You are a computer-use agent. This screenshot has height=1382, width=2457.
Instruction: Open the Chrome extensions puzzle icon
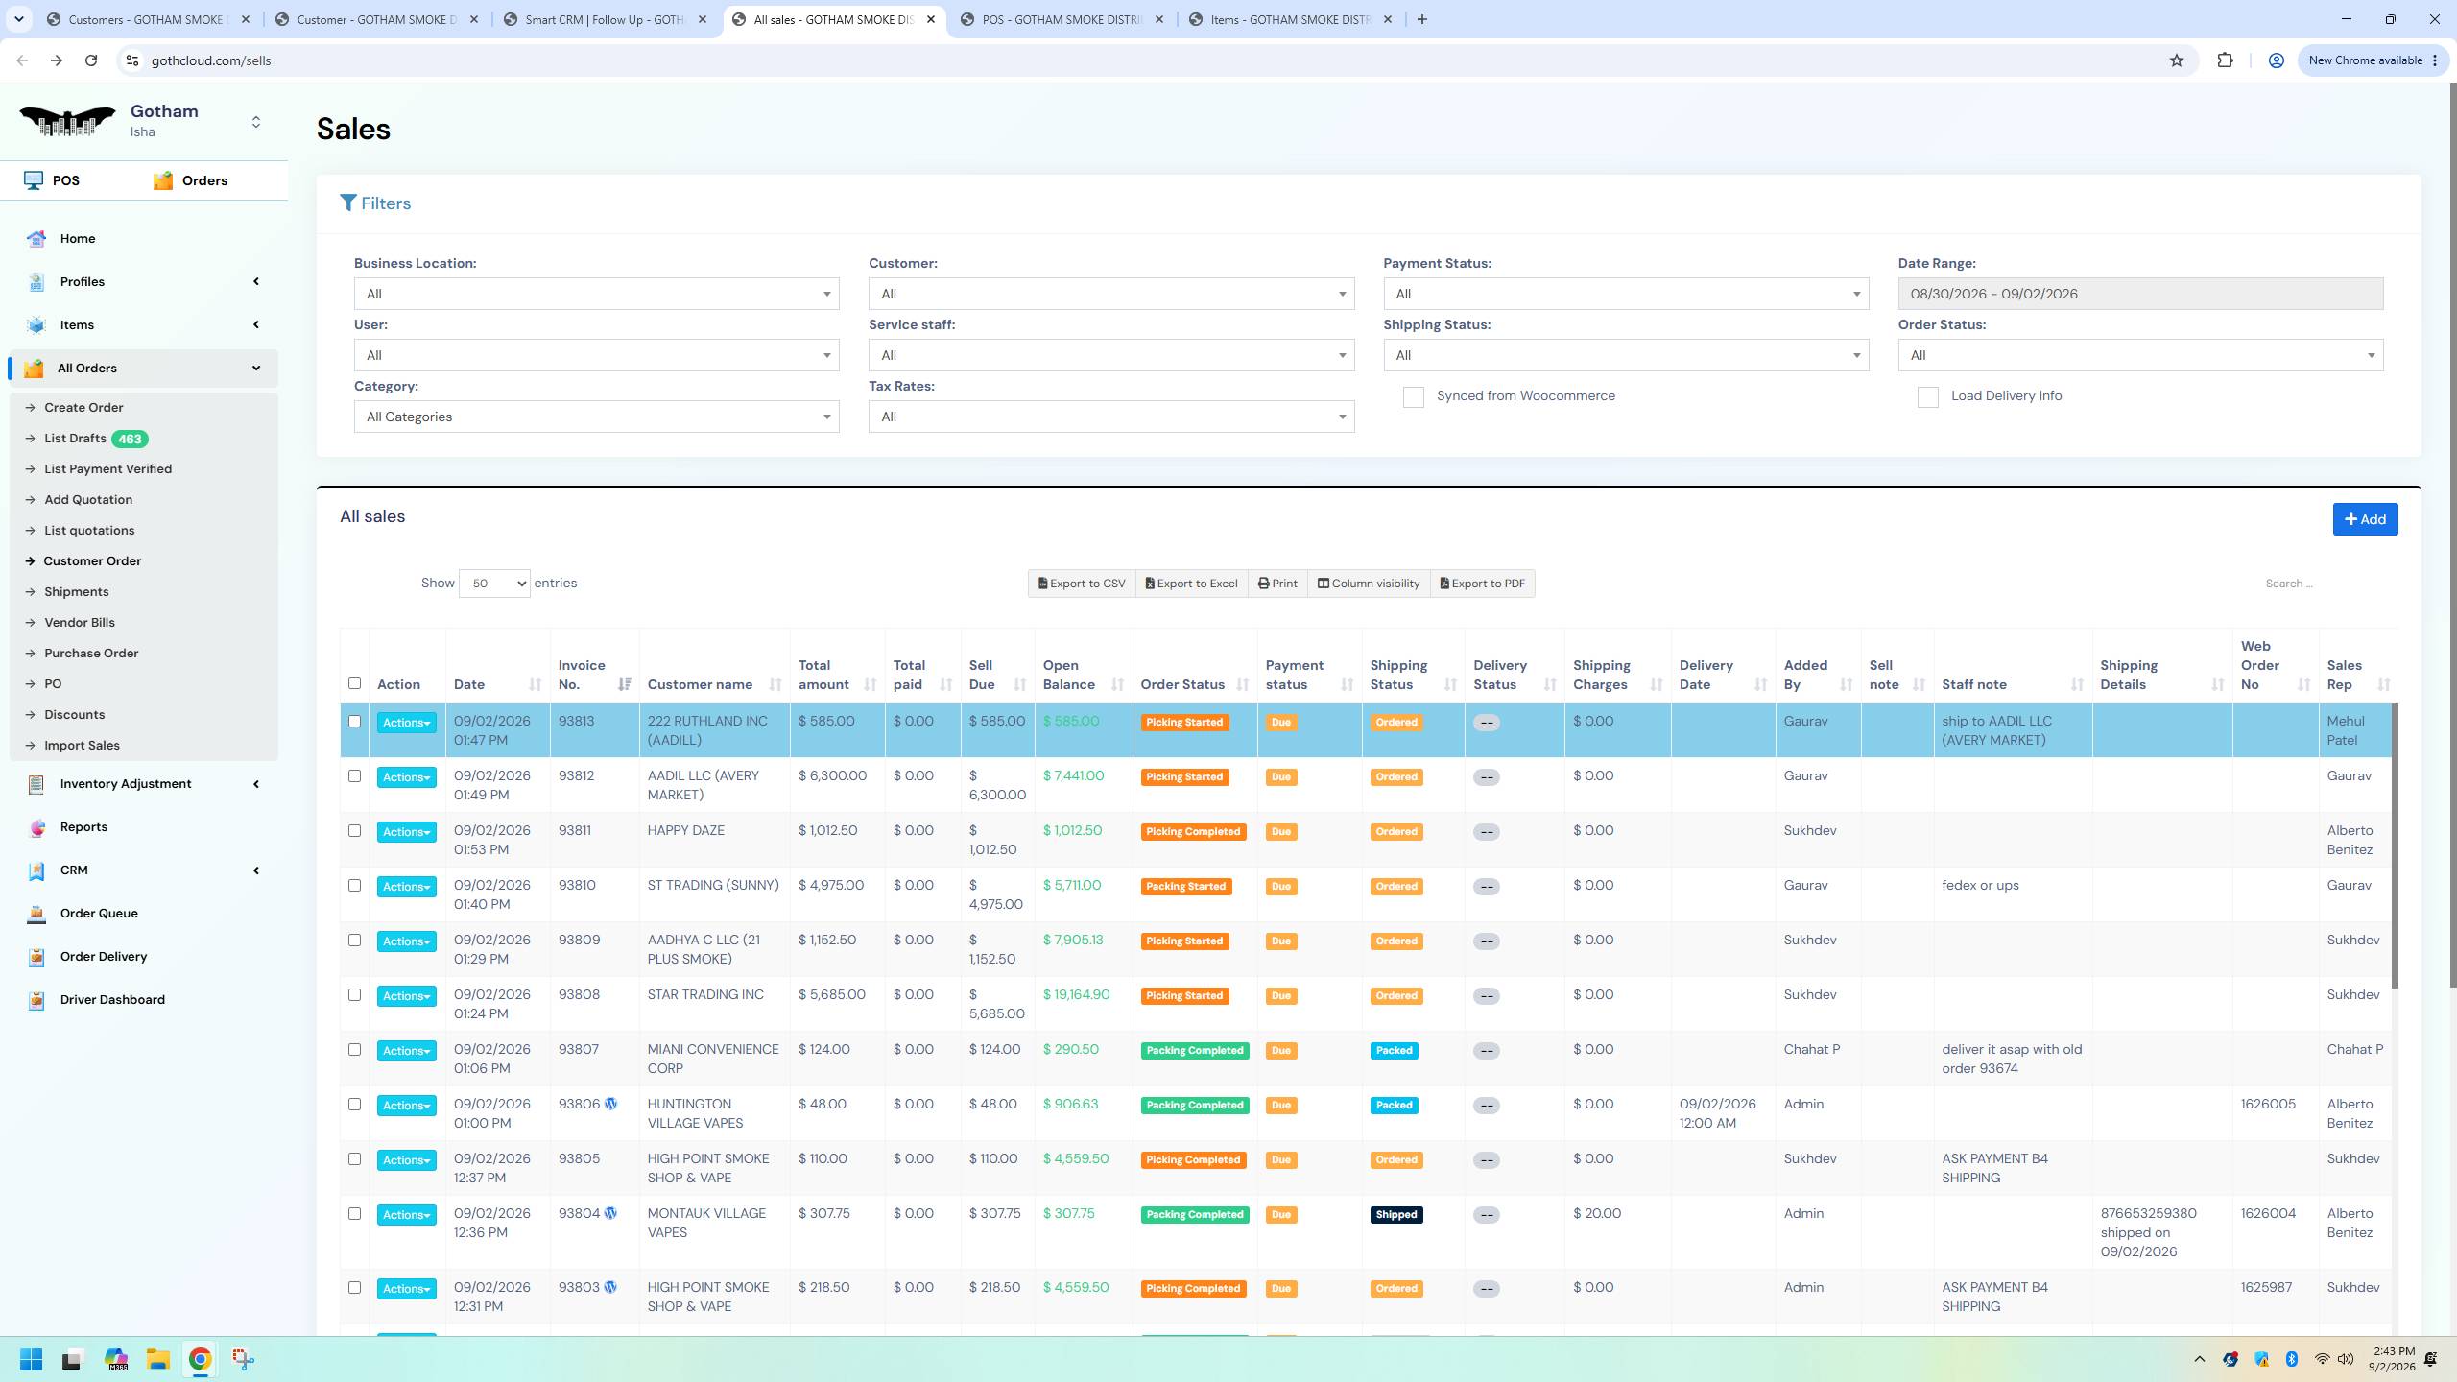tap(2225, 60)
